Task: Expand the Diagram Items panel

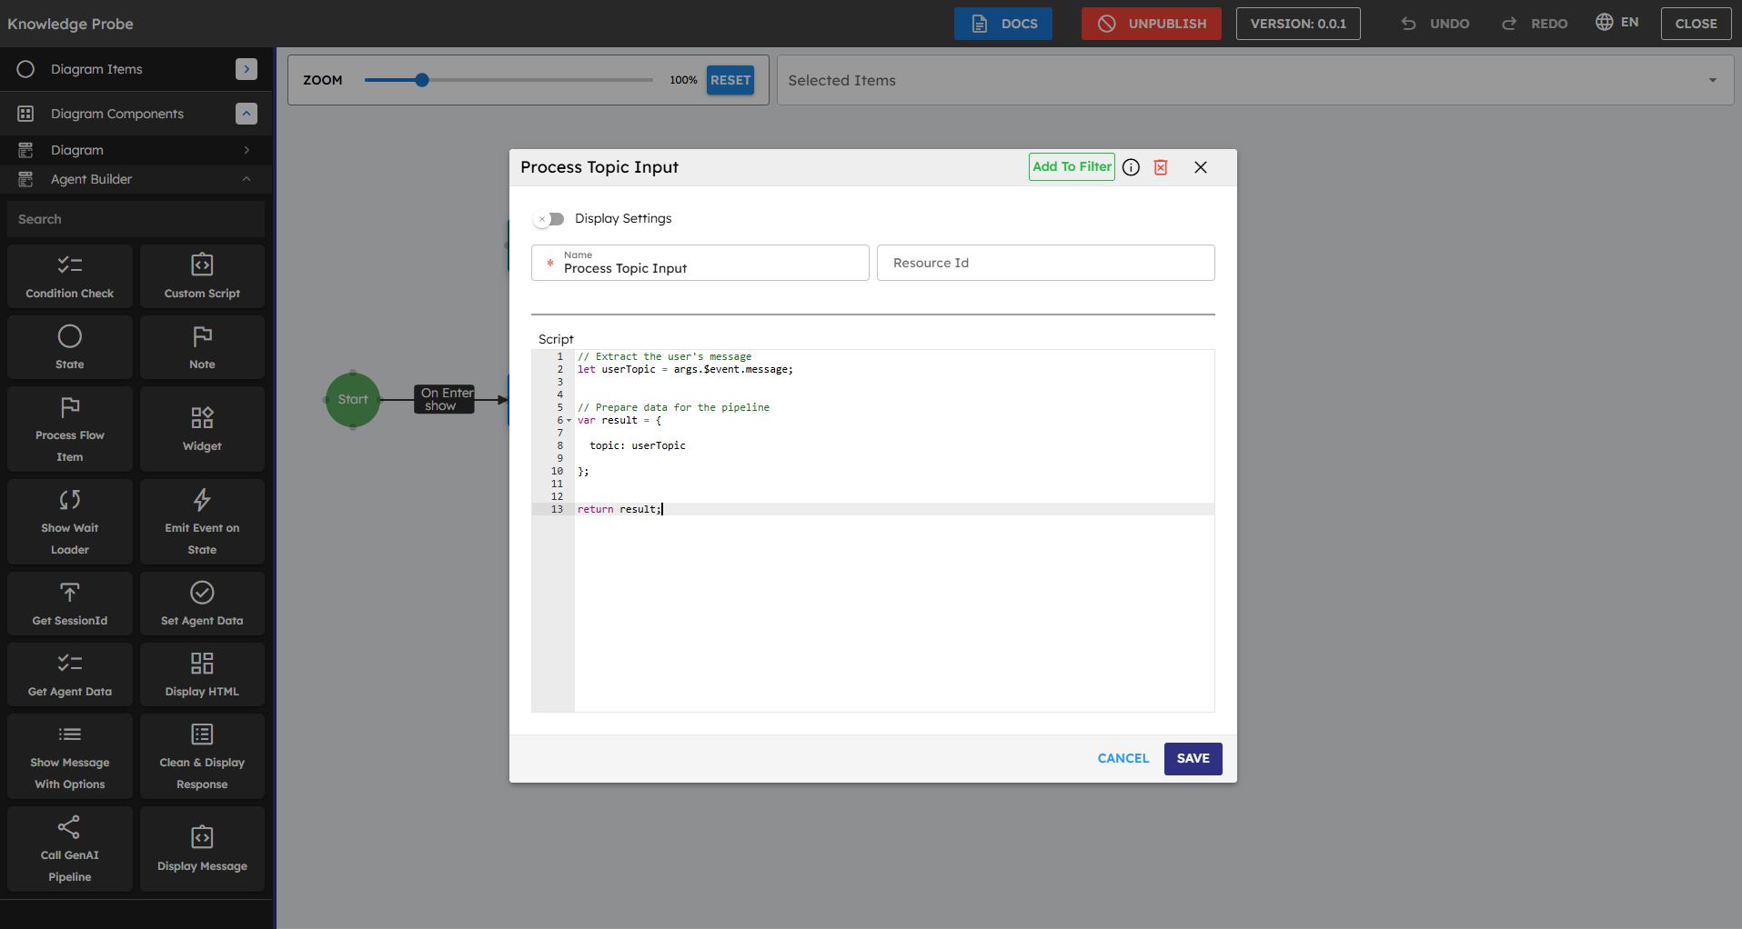Action: point(246,69)
